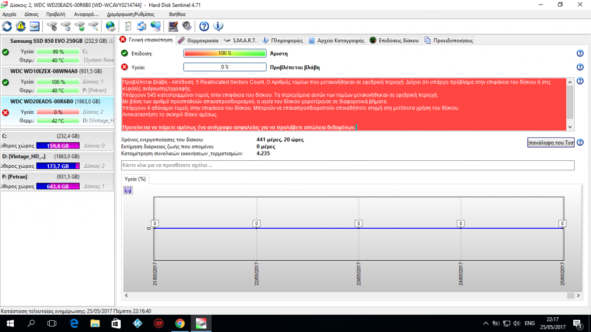
Task: Click the info bubble toolbar icon
Action: pos(218,26)
